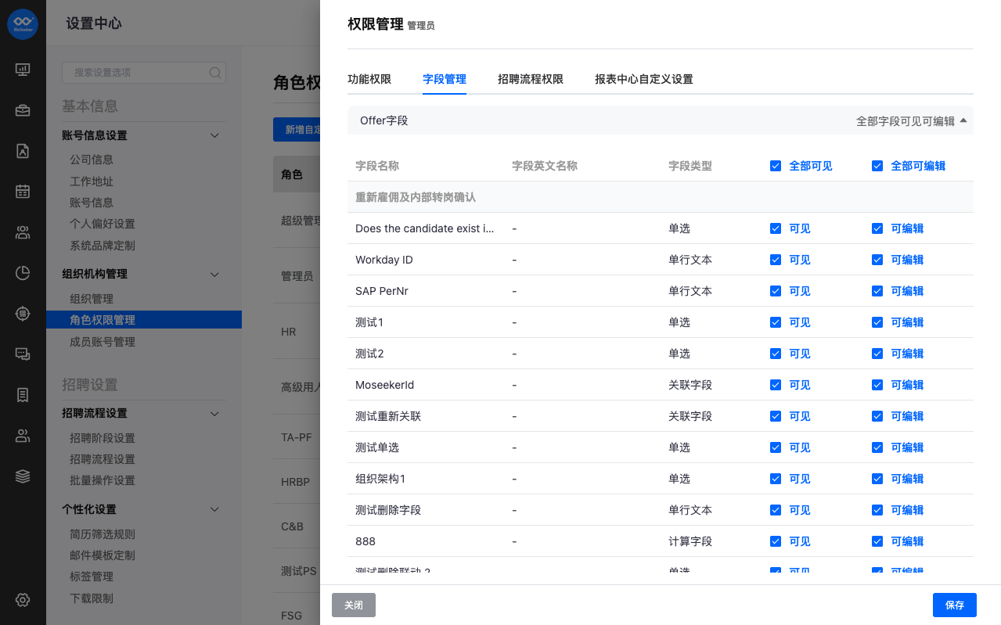
Task: Click the search magnifier icon in settings search
Action: [x=214, y=73]
